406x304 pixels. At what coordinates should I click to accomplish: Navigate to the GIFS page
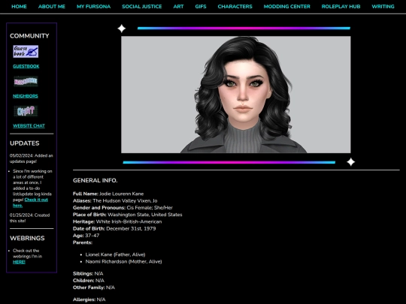pos(201,7)
